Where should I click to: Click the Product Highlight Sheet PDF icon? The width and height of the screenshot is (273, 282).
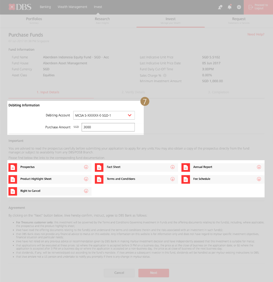tap(13, 179)
